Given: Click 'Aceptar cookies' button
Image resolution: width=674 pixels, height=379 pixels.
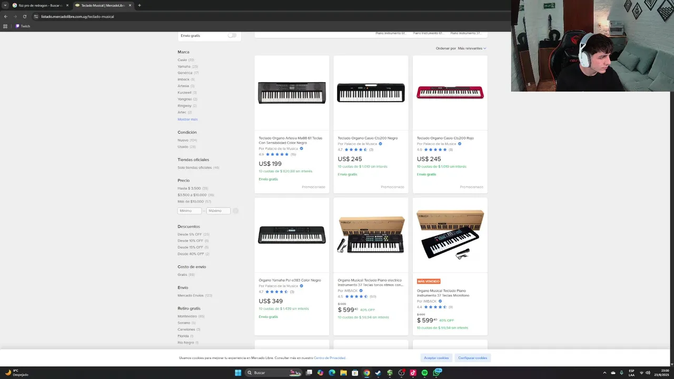Looking at the screenshot, I should pos(437,358).
